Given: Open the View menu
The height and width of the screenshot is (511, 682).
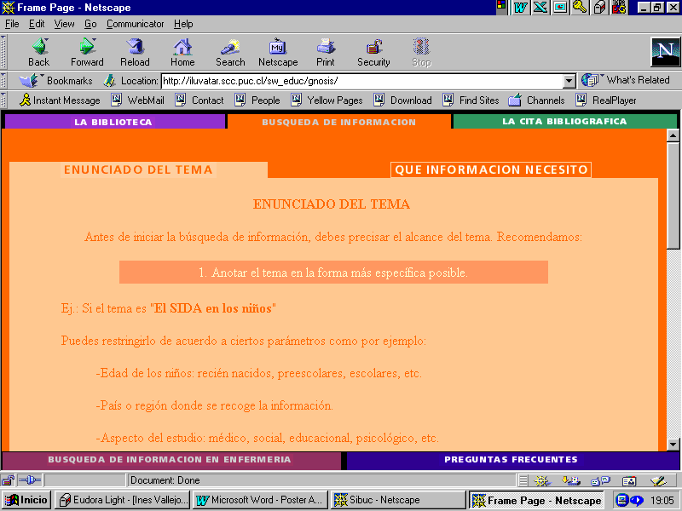Looking at the screenshot, I should click(x=65, y=24).
